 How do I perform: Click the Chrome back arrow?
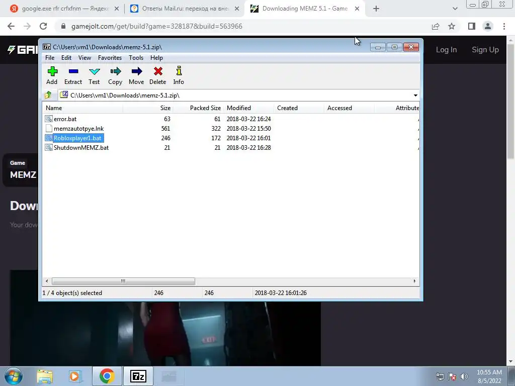coord(11,26)
